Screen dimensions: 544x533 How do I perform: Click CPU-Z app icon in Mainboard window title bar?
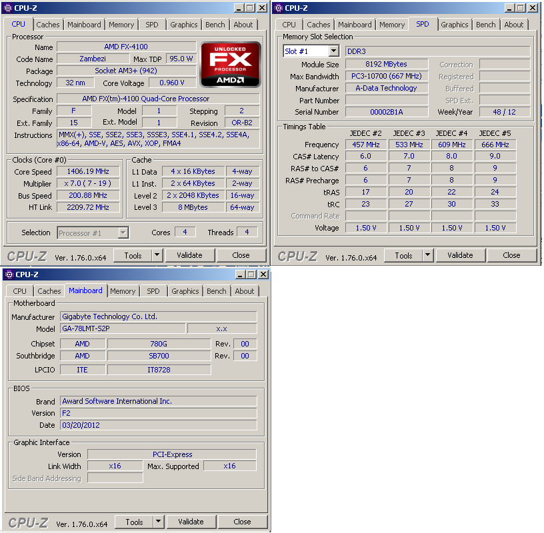(x=9, y=274)
